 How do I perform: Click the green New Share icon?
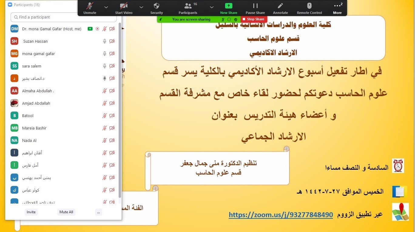coord(228,6)
